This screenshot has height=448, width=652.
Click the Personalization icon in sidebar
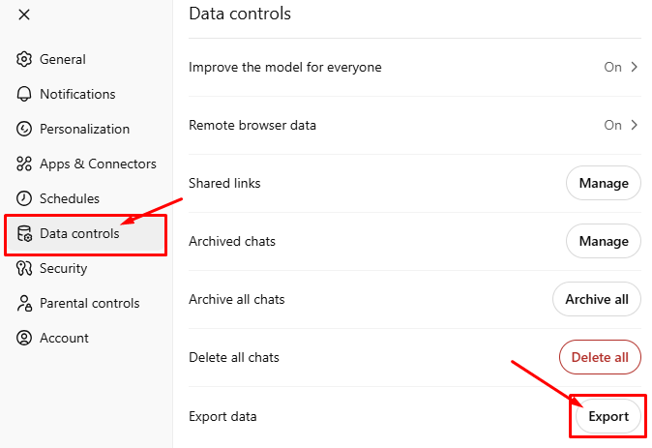coord(25,129)
